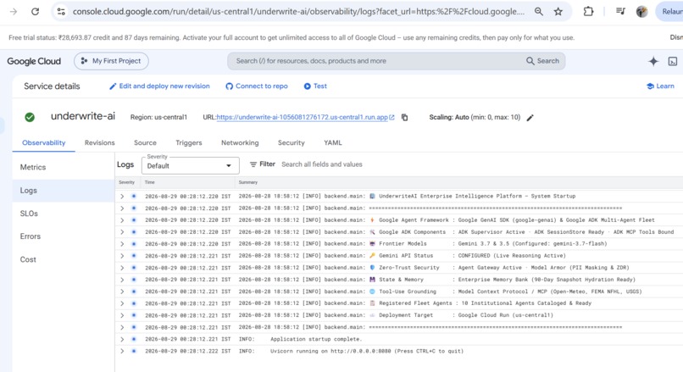Open the browser profile avatar
The image size is (683, 372).
click(x=641, y=12)
